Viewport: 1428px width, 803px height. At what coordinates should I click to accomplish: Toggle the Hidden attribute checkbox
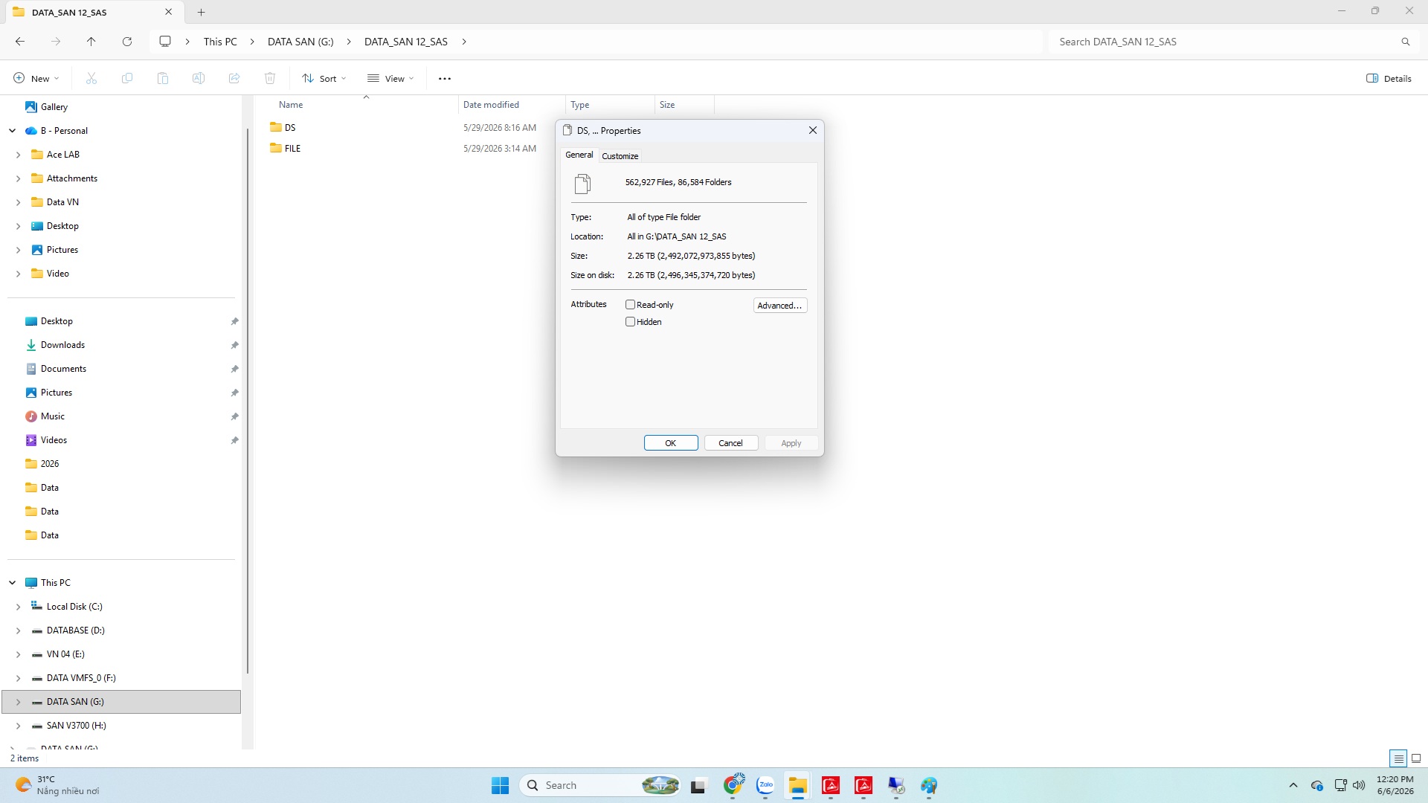631,322
